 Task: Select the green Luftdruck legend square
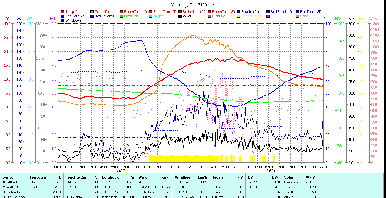click(x=122, y=16)
